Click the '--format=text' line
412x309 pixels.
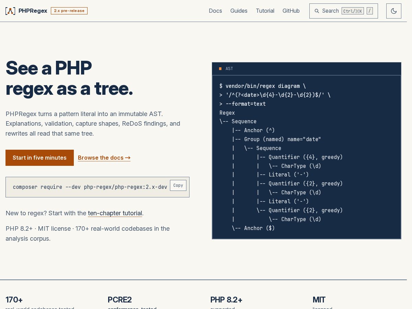243,104
